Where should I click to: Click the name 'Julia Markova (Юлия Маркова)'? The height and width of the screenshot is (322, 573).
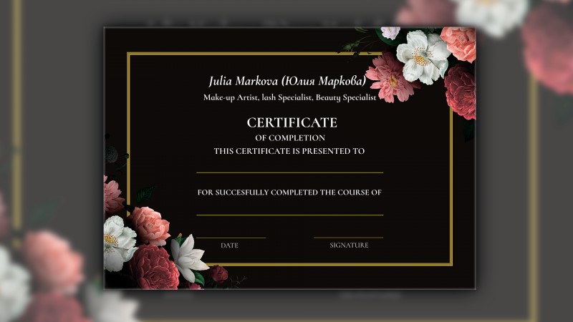tap(287, 81)
